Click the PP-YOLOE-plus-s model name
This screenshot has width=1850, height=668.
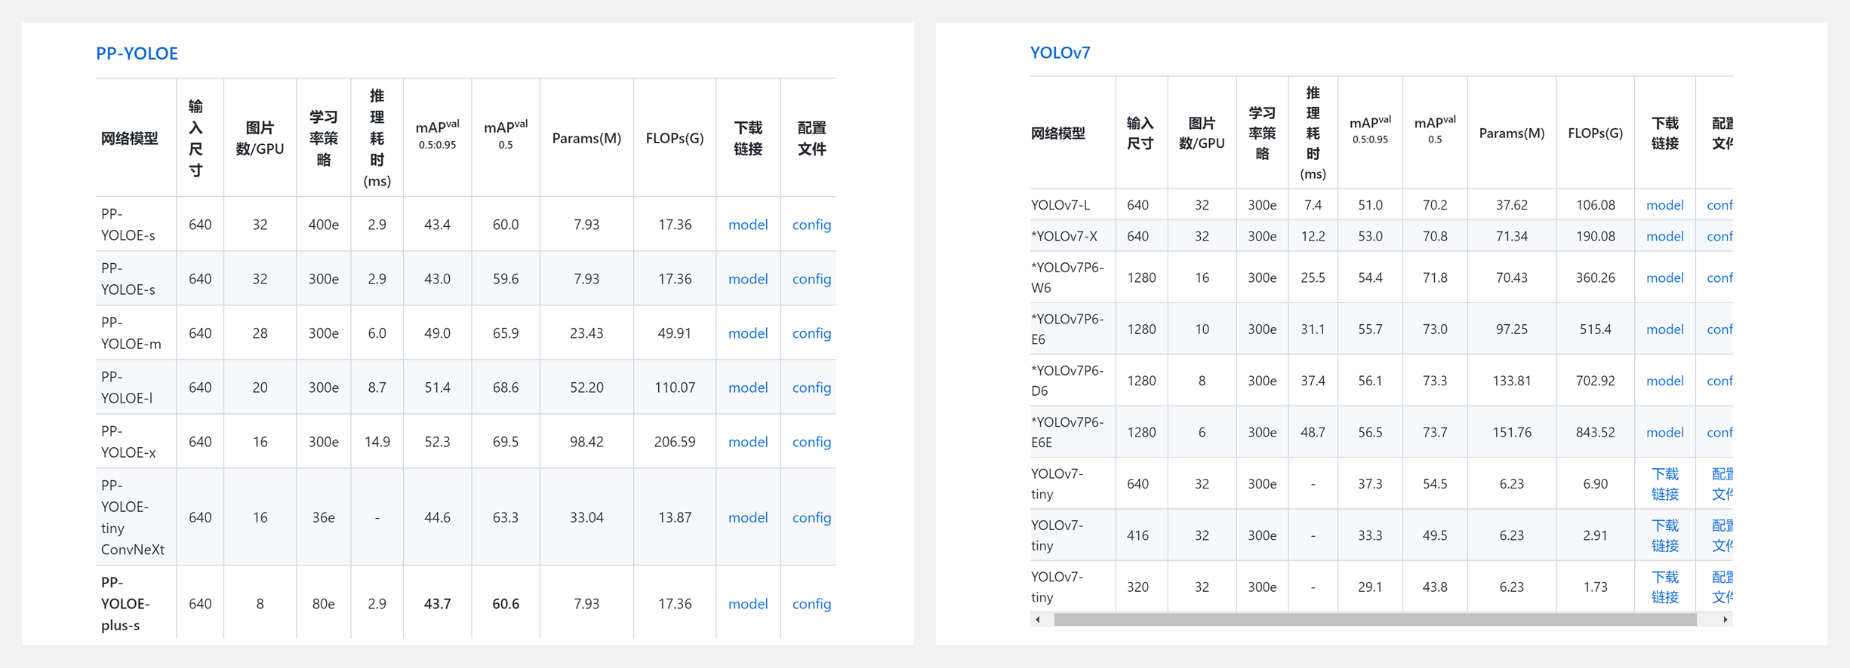(125, 604)
